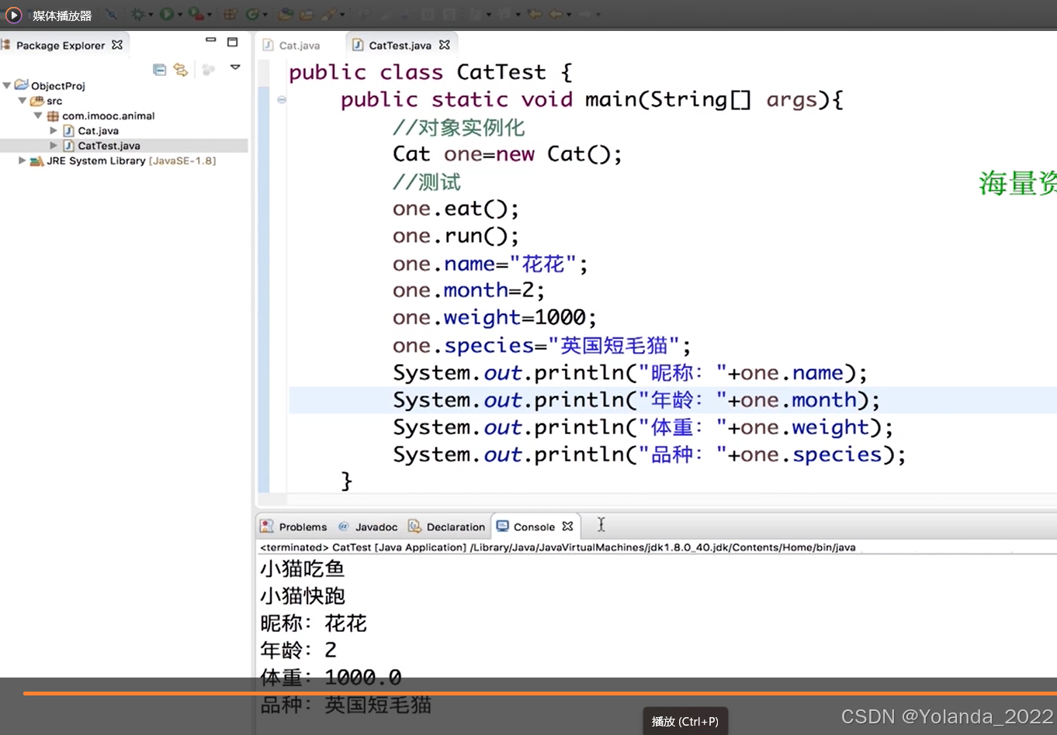1057x735 pixels.
Task: Click the Debug bug icon in toolbar
Action: tap(137, 14)
